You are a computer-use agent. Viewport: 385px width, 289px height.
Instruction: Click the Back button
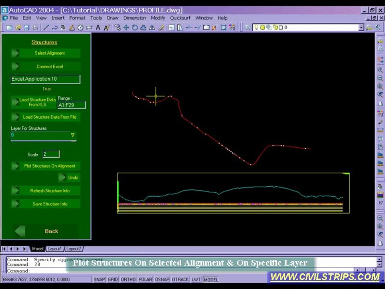[x=46, y=231]
